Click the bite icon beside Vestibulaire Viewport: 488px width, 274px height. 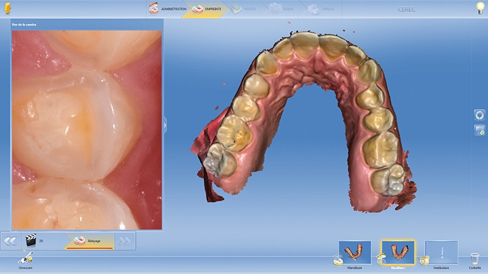(x=423, y=260)
